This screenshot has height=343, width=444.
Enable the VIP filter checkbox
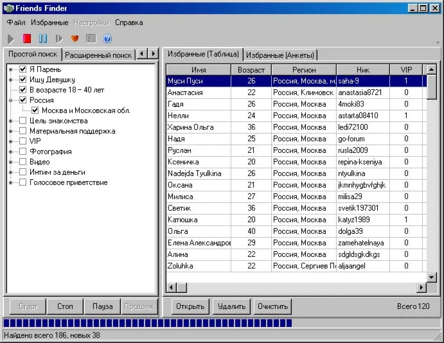point(23,141)
